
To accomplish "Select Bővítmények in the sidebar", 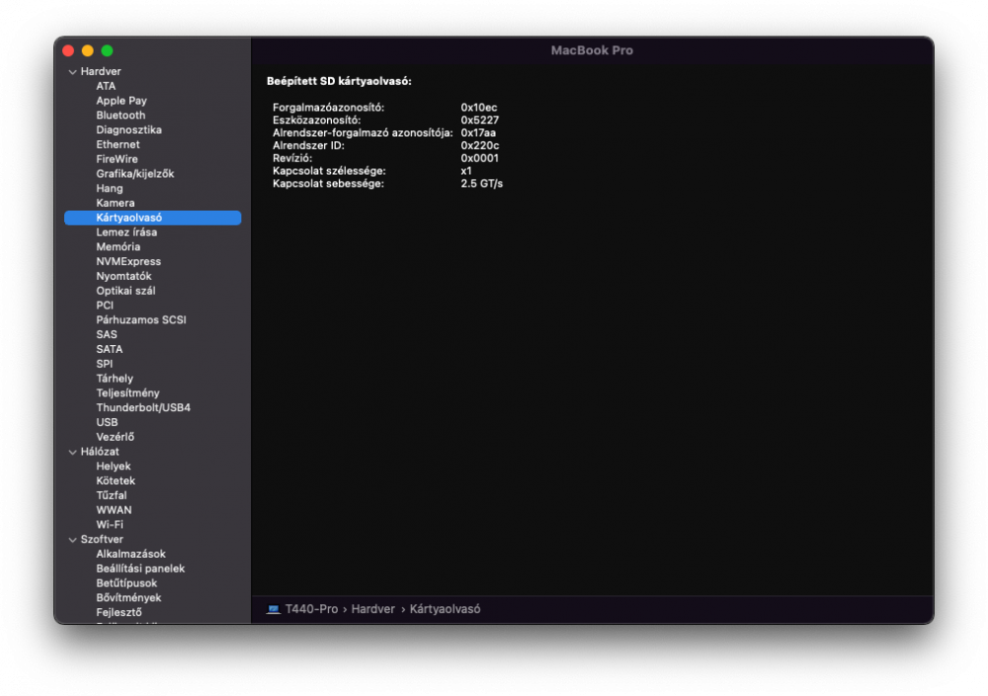I will (x=127, y=598).
